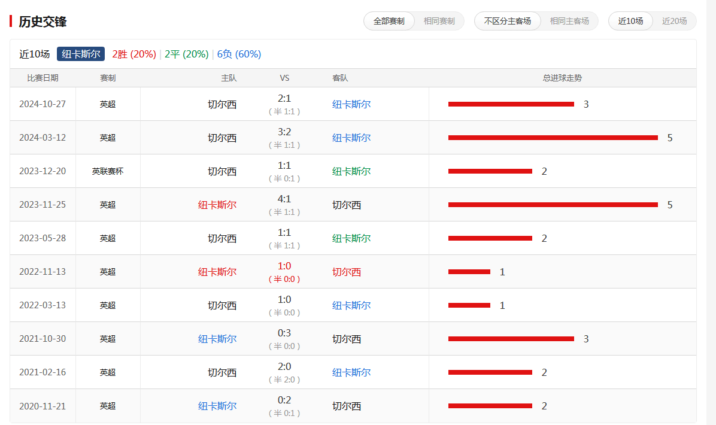The image size is (716, 425).
Task: Click the 2:1 score of 2024-10-27 match
Action: pyautogui.click(x=284, y=99)
